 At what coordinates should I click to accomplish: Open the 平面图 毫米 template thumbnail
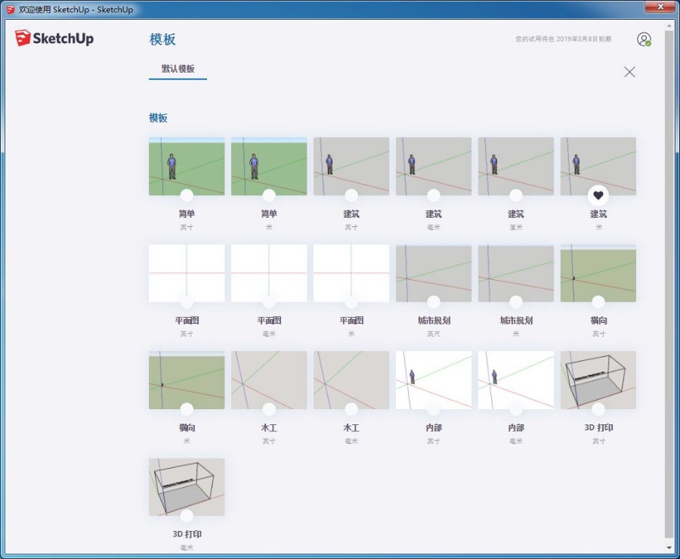(269, 273)
